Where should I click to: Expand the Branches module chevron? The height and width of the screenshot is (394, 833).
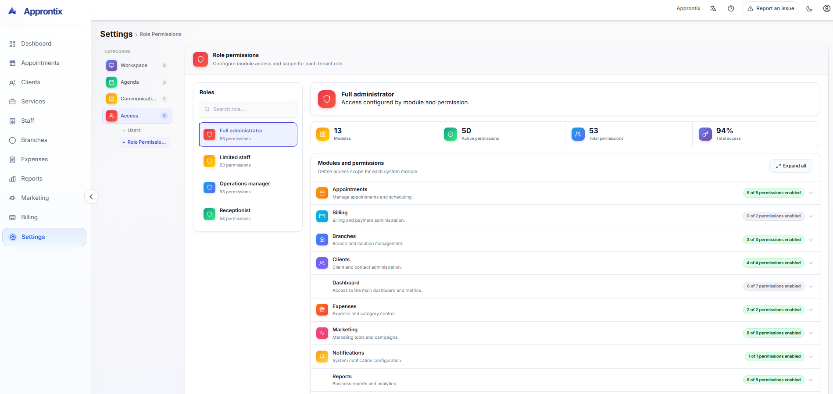coord(811,240)
